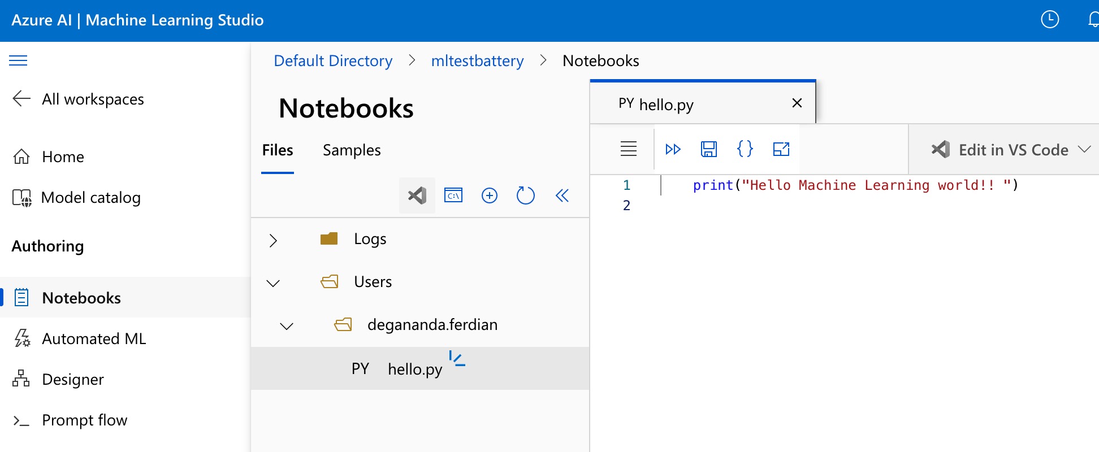
Task: Click the Automated ML lightning icon
Action: pos(22,338)
